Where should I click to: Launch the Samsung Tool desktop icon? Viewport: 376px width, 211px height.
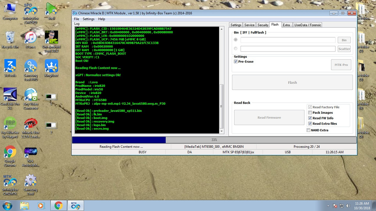[x=31, y=185]
